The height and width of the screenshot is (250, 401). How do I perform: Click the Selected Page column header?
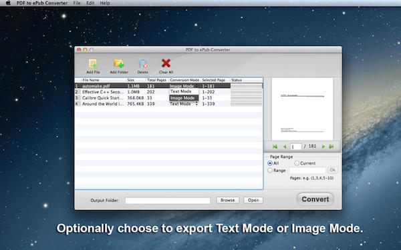216,80
